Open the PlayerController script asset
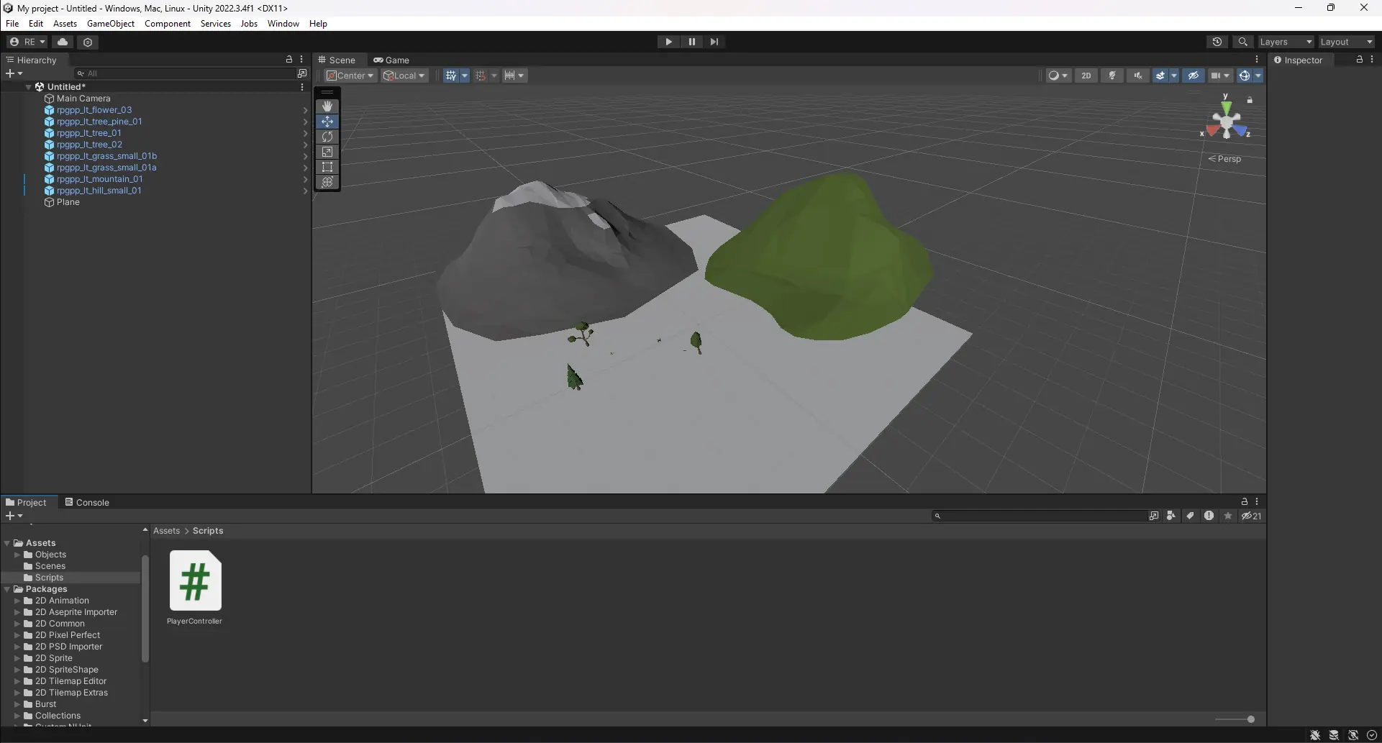 click(195, 588)
